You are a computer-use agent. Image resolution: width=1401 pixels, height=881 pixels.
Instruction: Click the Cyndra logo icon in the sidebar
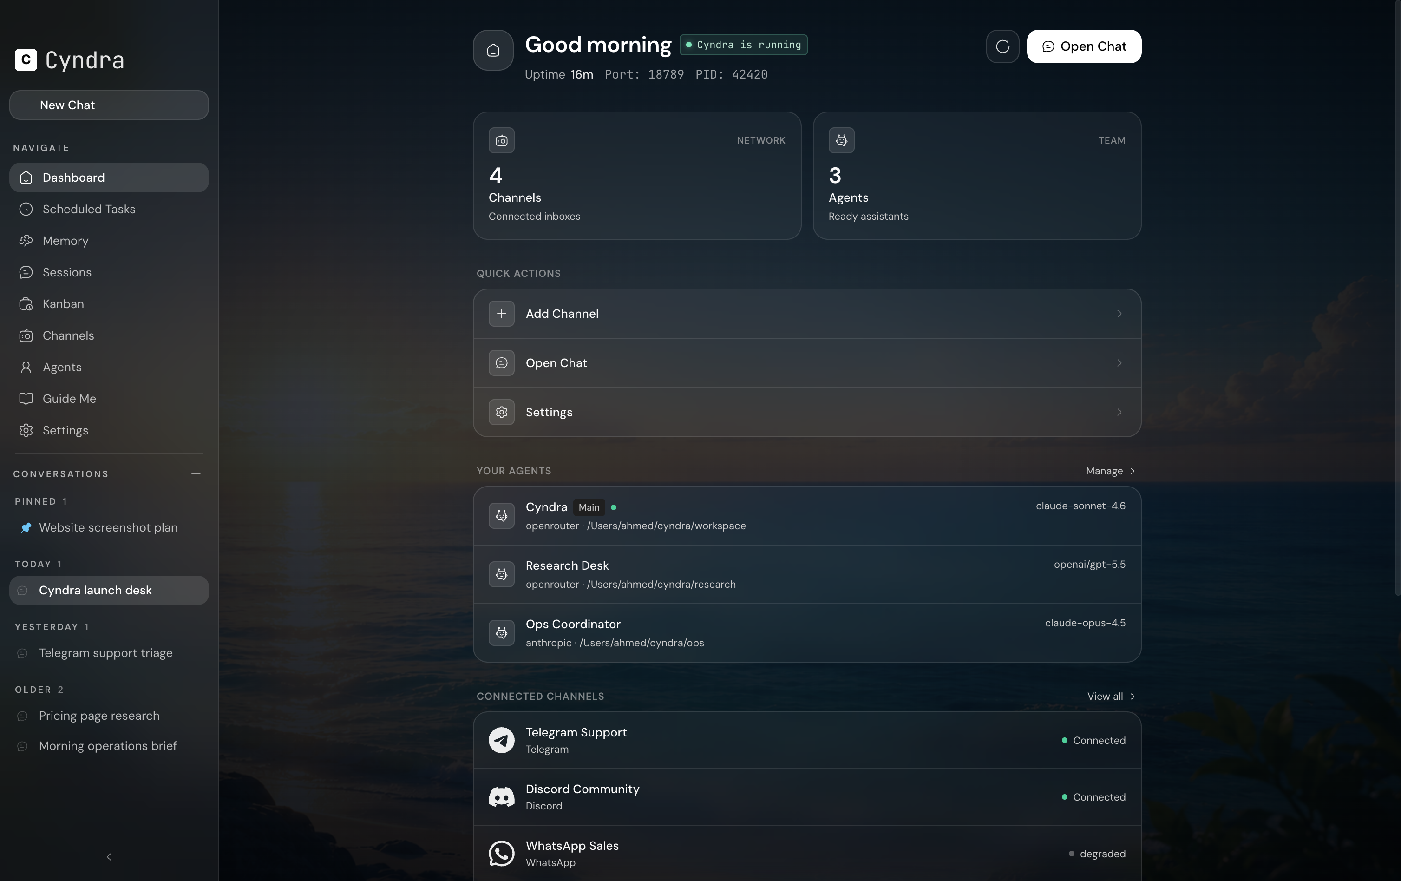[26, 60]
